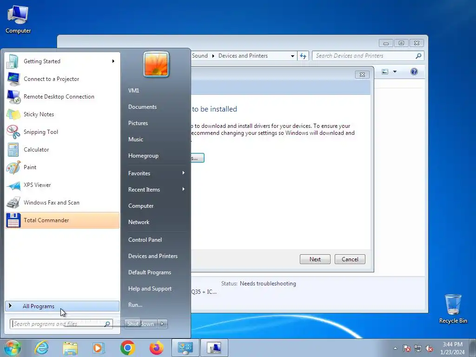Open Pictures from Start menu
This screenshot has height=357, width=476.
click(138, 123)
